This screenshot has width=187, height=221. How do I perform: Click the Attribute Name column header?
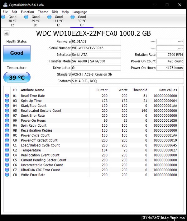pos(54,90)
